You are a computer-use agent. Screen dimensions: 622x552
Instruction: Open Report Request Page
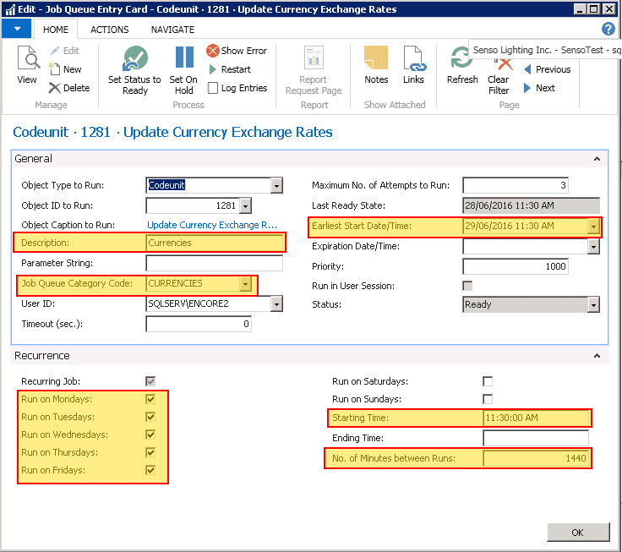(x=314, y=70)
